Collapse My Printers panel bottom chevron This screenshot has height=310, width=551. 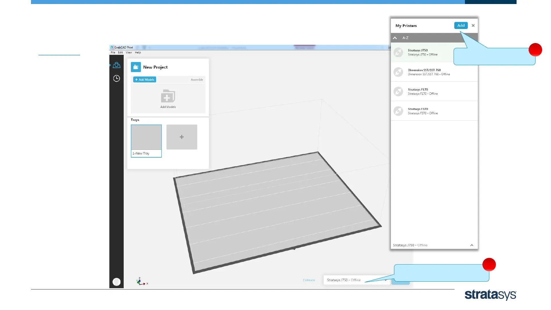click(x=472, y=245)
